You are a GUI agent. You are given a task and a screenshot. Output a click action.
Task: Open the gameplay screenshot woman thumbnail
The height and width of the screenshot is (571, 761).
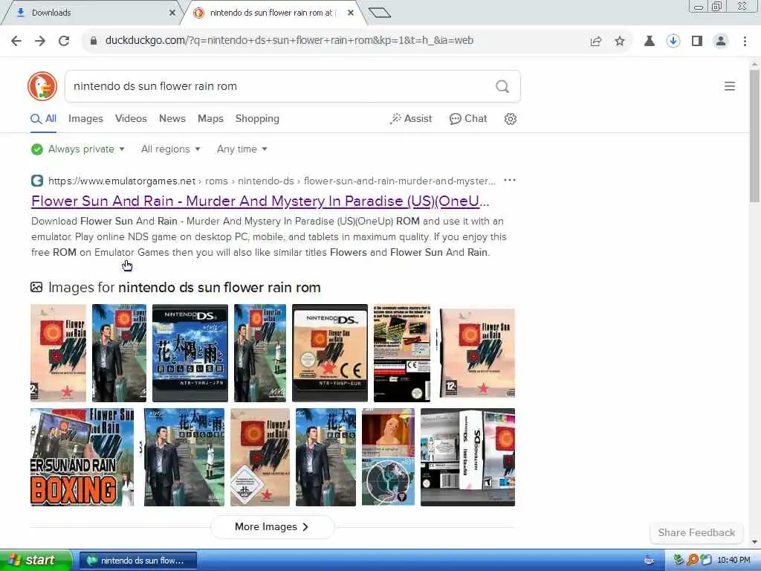[388, 457]
